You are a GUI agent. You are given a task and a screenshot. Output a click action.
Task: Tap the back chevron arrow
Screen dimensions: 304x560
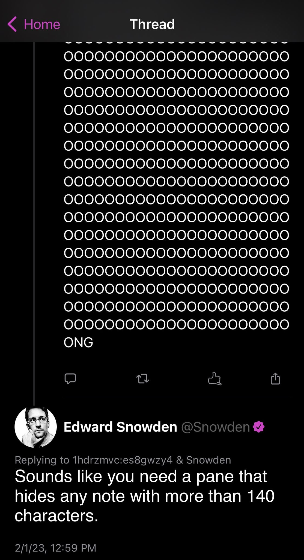click(12, 24)
